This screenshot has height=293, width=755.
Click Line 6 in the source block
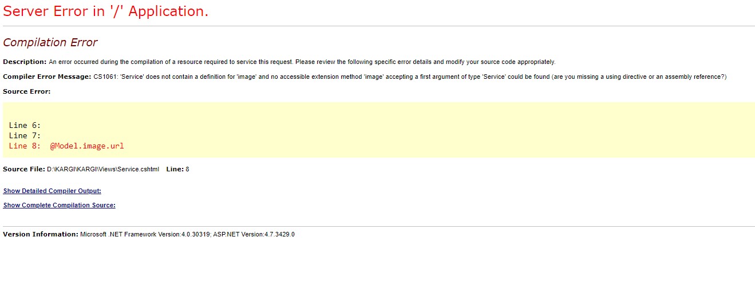tap(25, 125)
